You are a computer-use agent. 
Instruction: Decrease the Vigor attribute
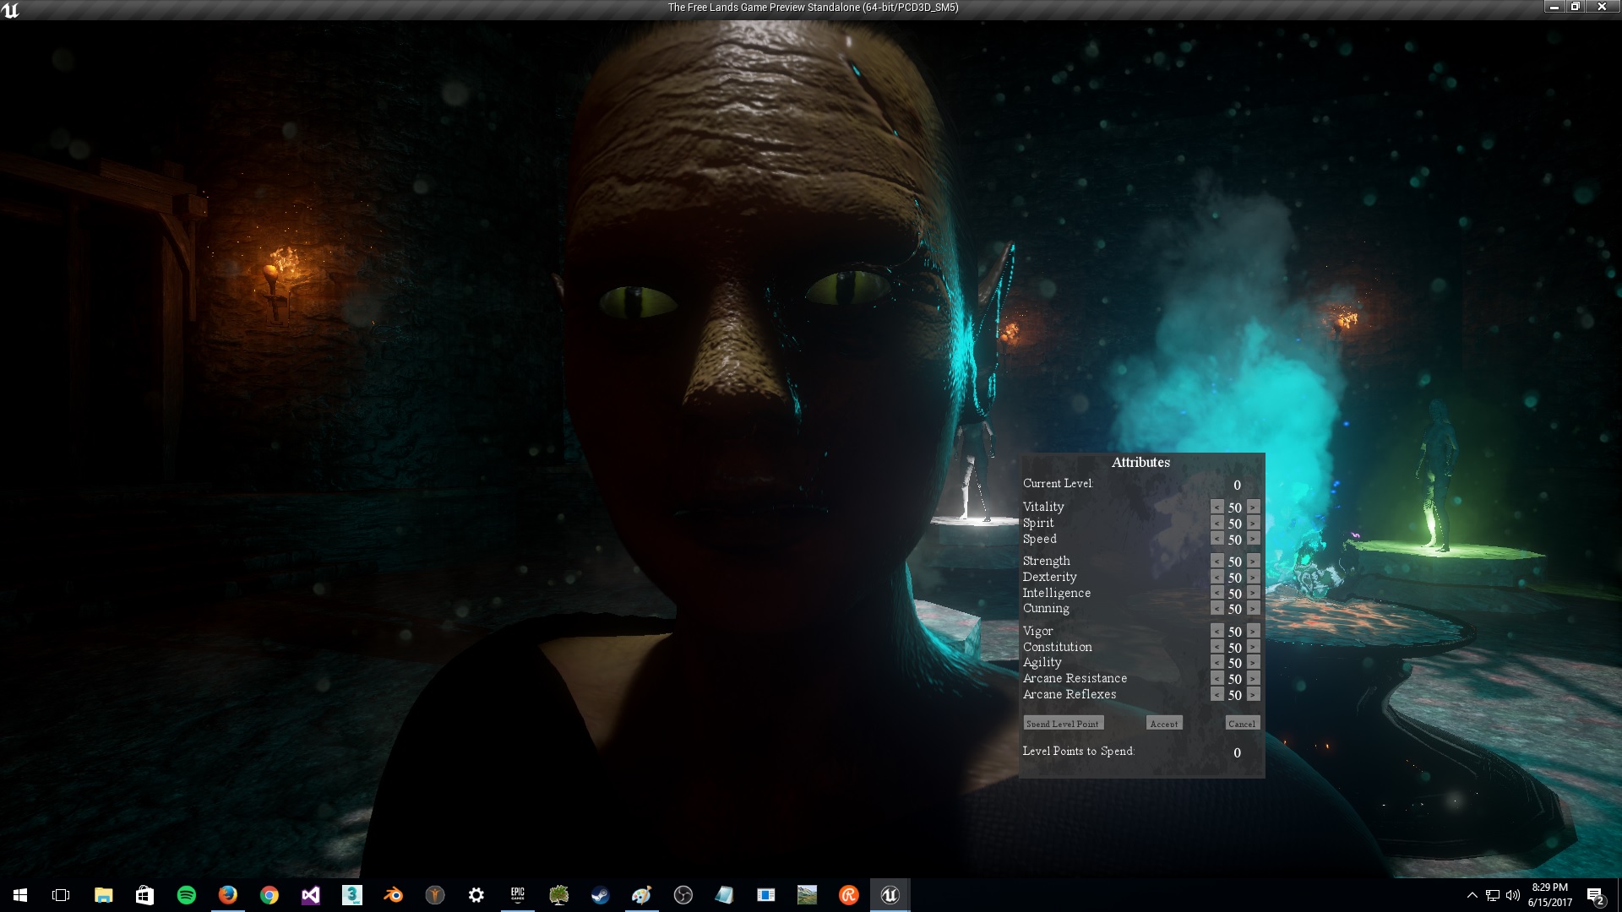pyautogui.click(x=1216, y=632)
